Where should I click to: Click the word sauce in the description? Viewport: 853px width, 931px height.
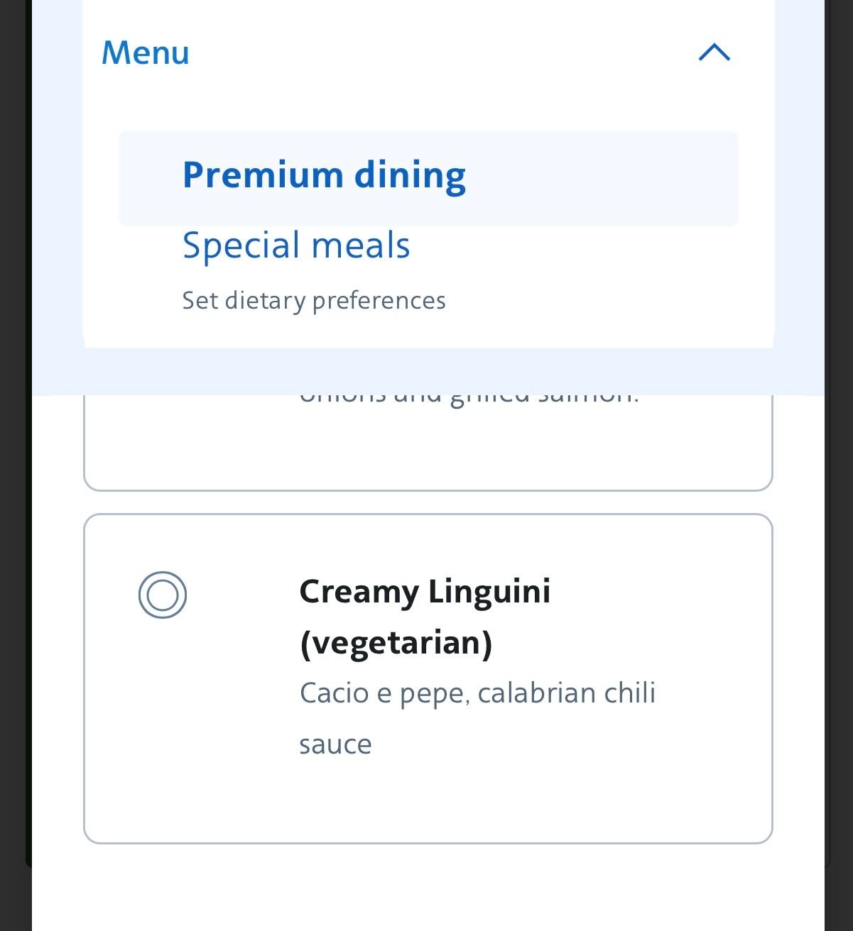(x=335, y=744)
